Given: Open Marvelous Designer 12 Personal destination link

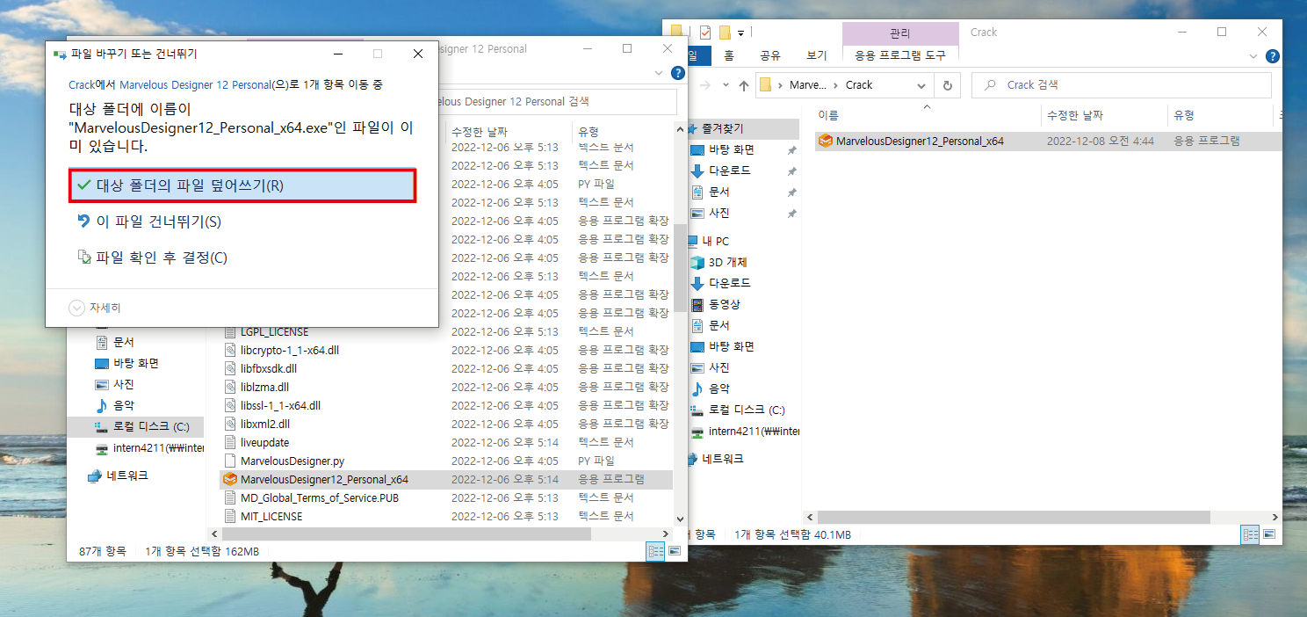Looking at the screenshot, I should pos(195,85).
